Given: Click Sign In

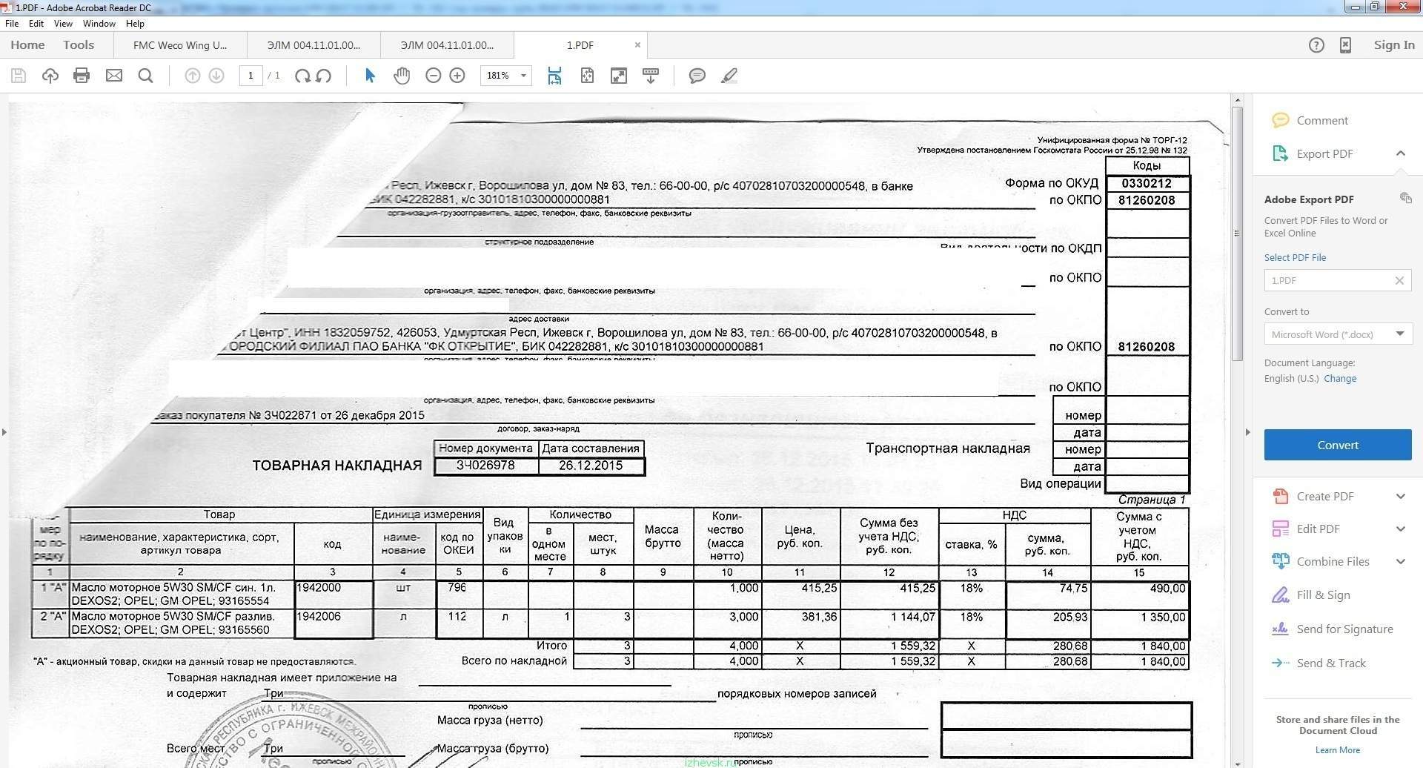Looking at the screenshot, I should [x=1394, y=45].
